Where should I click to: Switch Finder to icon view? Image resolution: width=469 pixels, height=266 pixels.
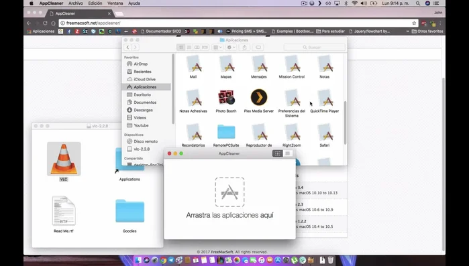pyautogui.click(x=181, y=47)
